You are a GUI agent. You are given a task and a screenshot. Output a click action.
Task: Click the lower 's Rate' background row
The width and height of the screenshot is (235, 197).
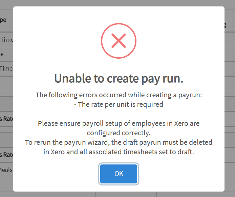(x=6, y=155)
